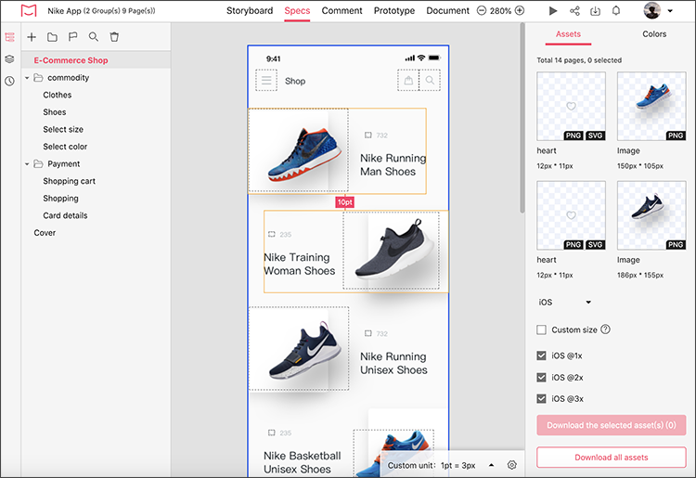Open the project tree sidebar icon
This screenshot has height=478, width=696.
point(10,37)
